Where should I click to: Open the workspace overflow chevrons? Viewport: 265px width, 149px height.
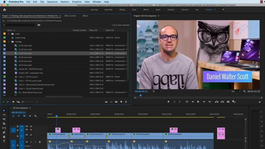click(x=223, y=10)
